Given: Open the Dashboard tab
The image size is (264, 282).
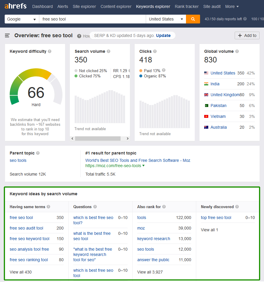Looking at the screenshot, I should click(x=43, y=6).
